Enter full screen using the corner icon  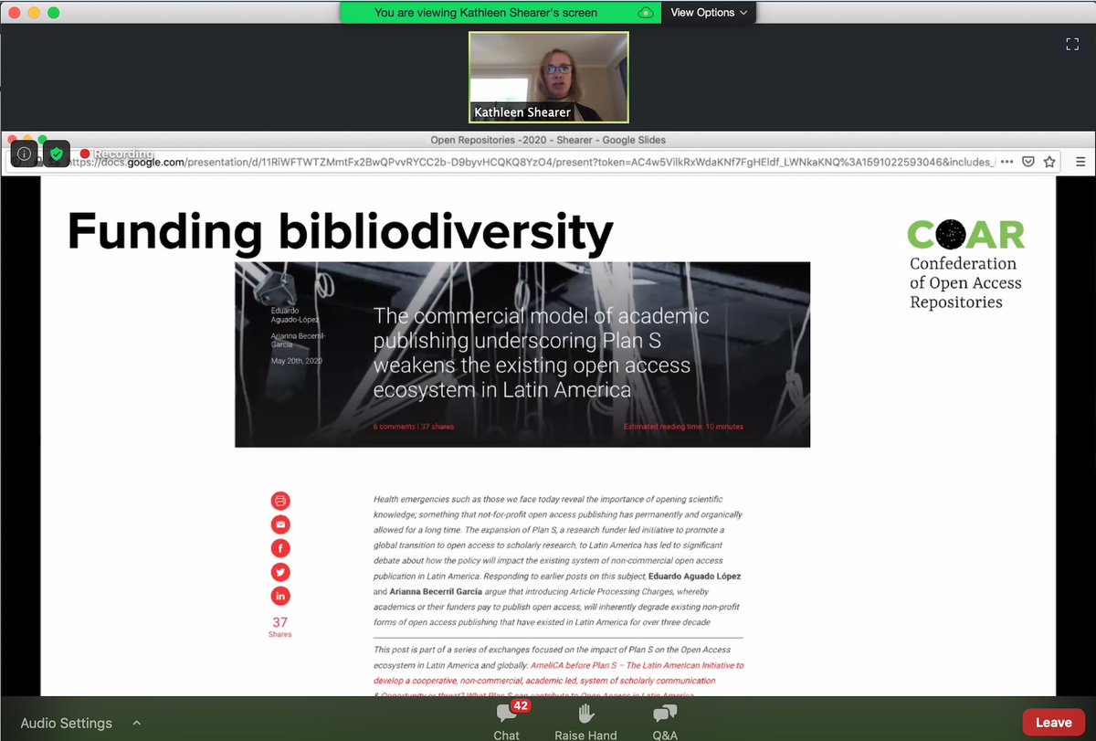tap(1072, 43)
